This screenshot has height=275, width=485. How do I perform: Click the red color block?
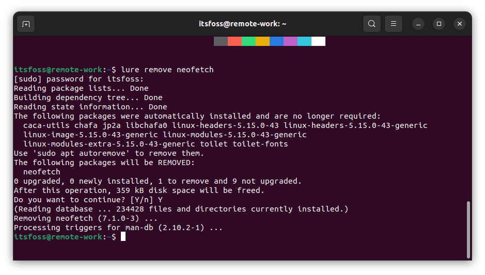coord(234,41)
